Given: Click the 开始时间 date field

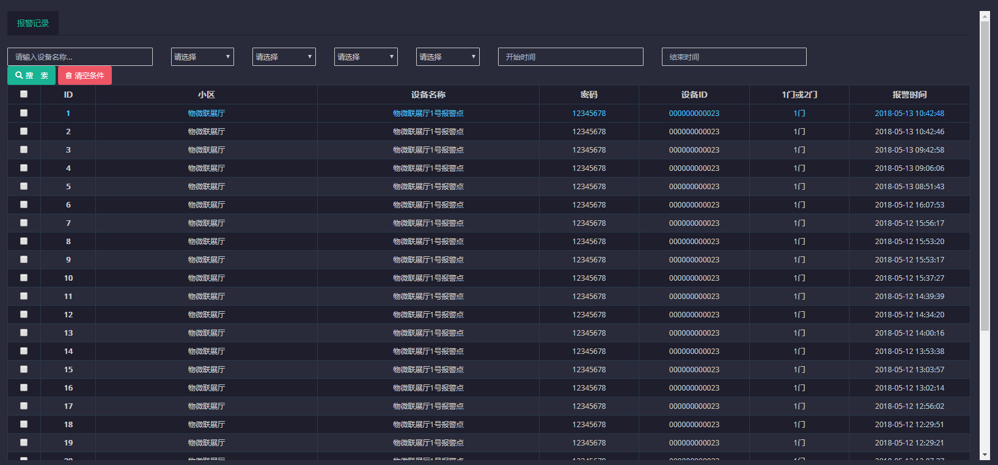Looking at the screenshot, I should pos(570,57).
